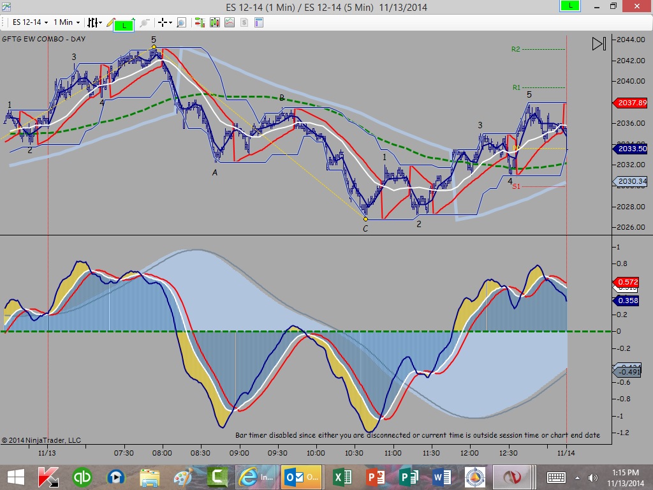The height and width of the screenshot is (490, 653).
Task: Open the 1 Min interval dropdown
Action: pos(66,22)
